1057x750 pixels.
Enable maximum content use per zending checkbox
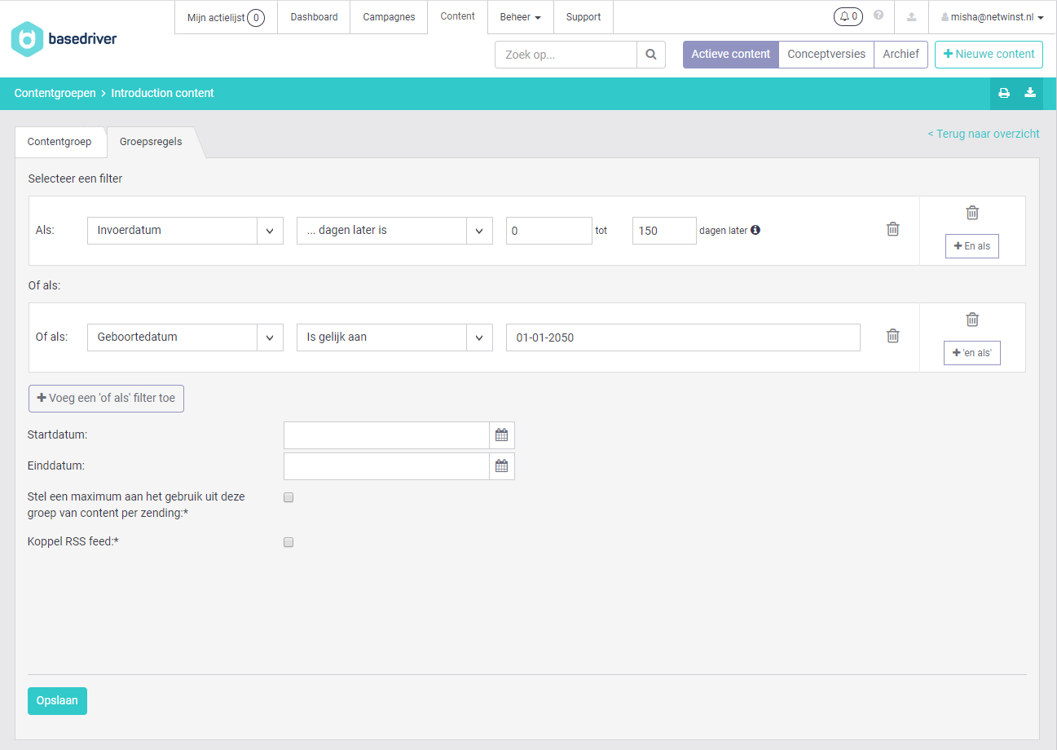(288, 497)
